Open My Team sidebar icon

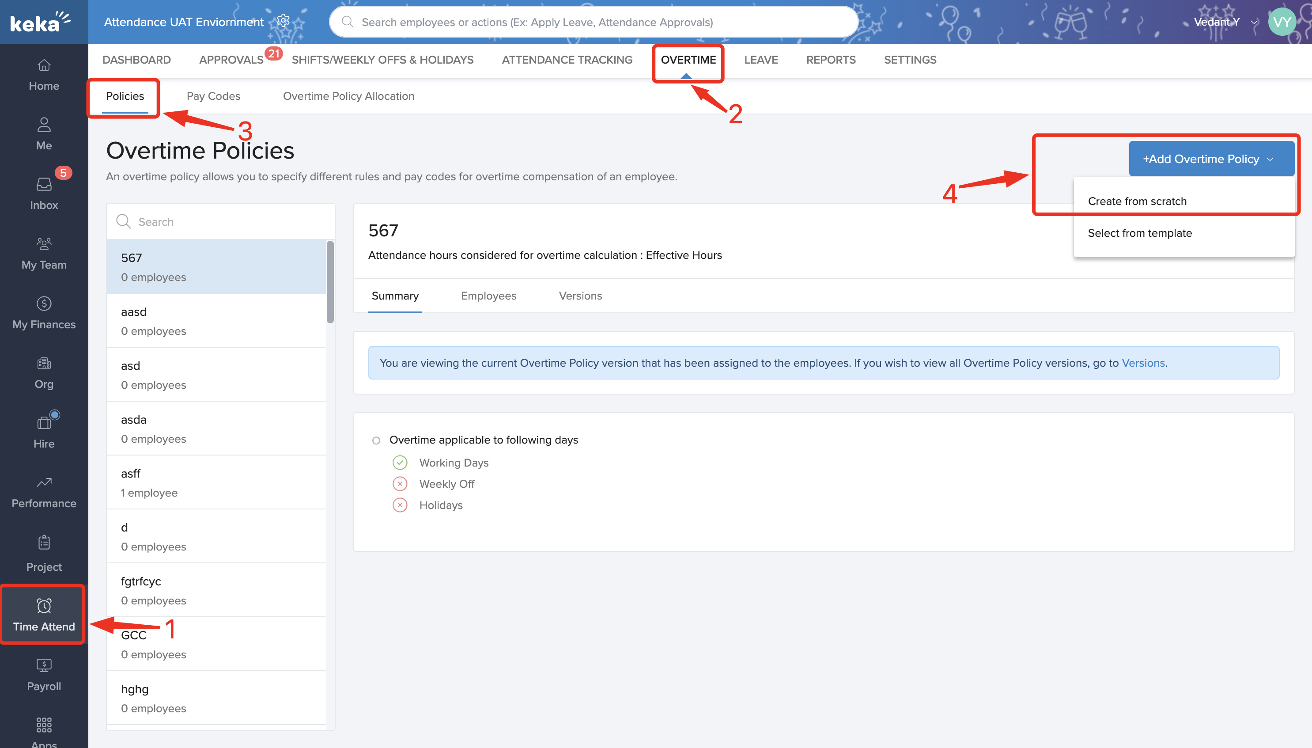[x=44, y=243]
